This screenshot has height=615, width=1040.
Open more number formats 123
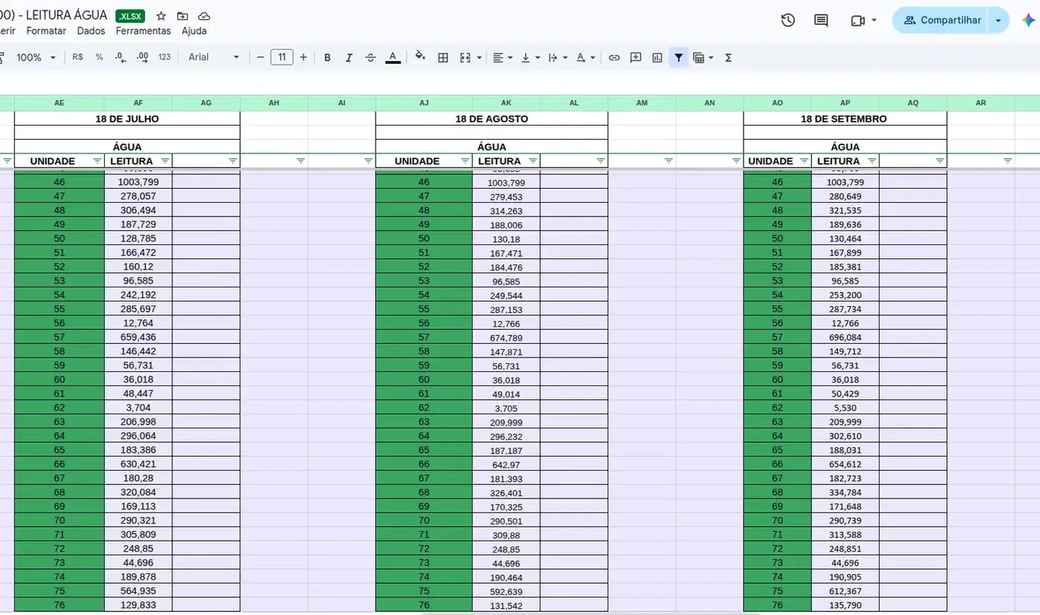point(164,57)
